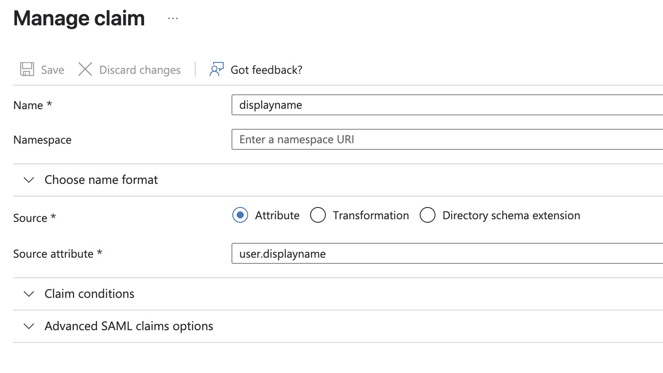The width and height of the screenshot is (663, 373).
Task: Select the Transformation radio button
Action: [x=318, y=215]
